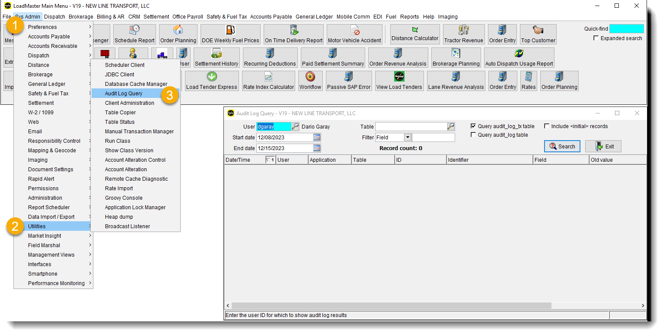666x336 pixels.
Task: Open the Workflow tool
Action: pos(310,81)
